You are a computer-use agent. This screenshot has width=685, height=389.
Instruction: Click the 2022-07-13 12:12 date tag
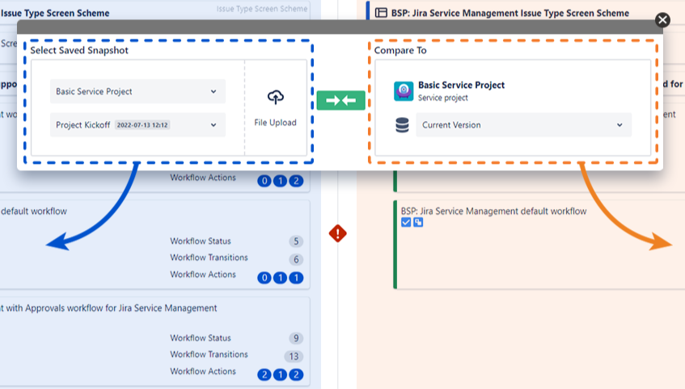click(x=142, y=125)
